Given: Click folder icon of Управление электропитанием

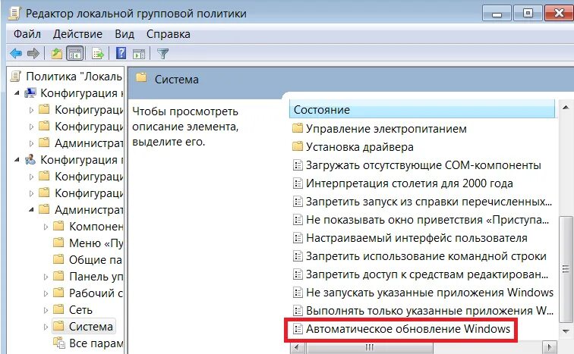Looking at the screenshot, I should click(298, 128).
